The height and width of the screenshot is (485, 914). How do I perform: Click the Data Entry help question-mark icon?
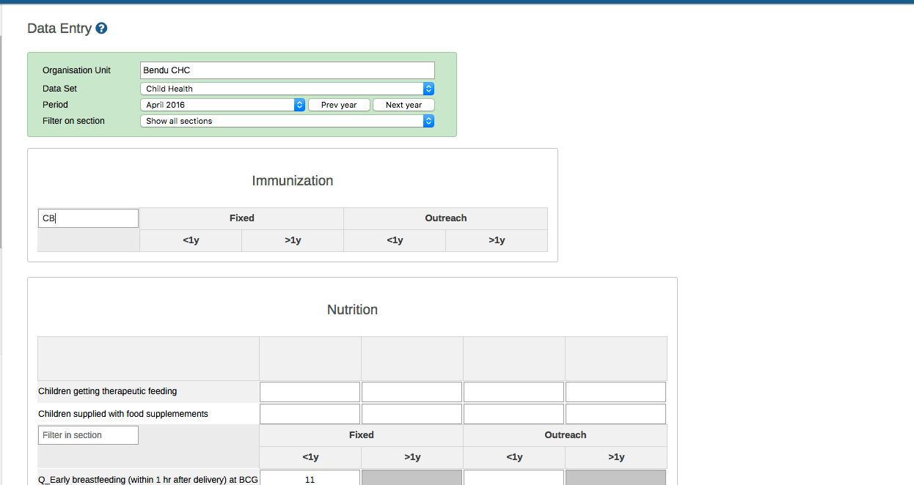101,29
